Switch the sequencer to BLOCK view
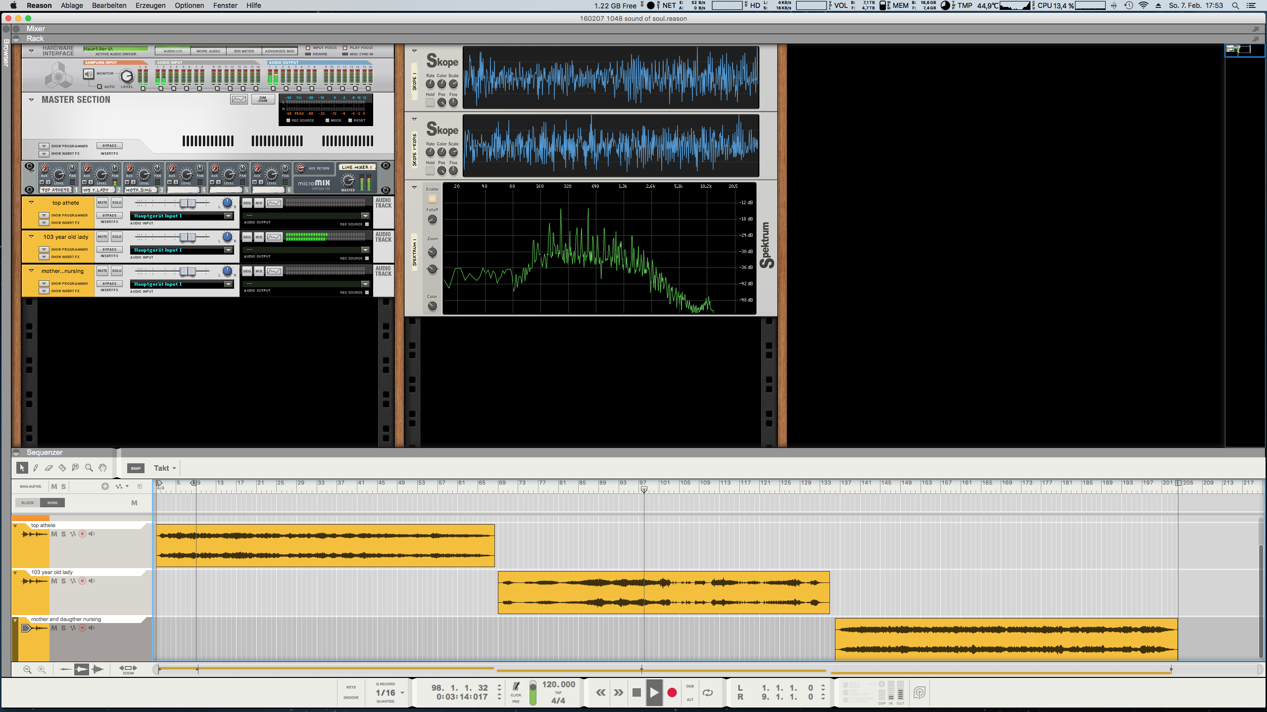This screenshot has width=1267, height=712. pyautogui.click(x=28, y=503)
